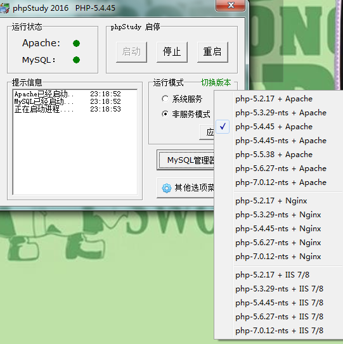
Task: Close the phpStudy window
Action: 231,5
